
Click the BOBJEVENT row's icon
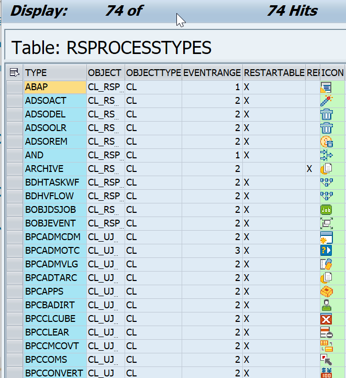point(326,223)
